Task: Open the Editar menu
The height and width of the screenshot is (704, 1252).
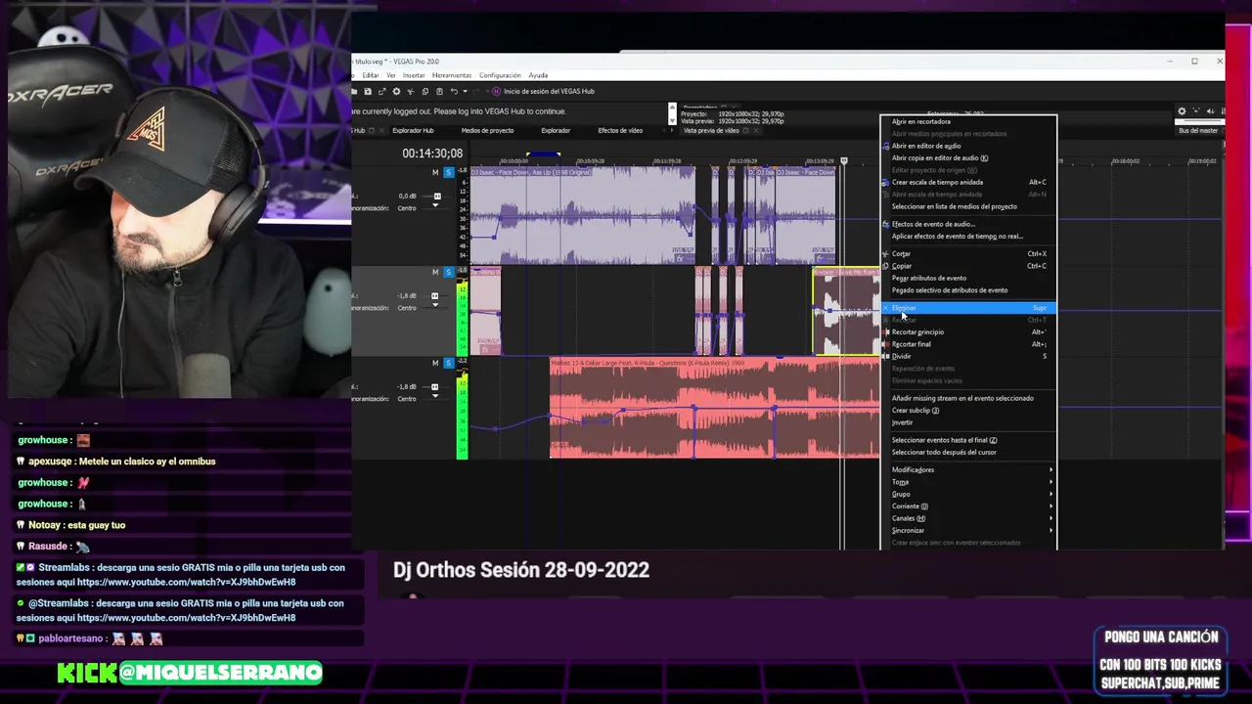Action: click(x=371, y=75)
